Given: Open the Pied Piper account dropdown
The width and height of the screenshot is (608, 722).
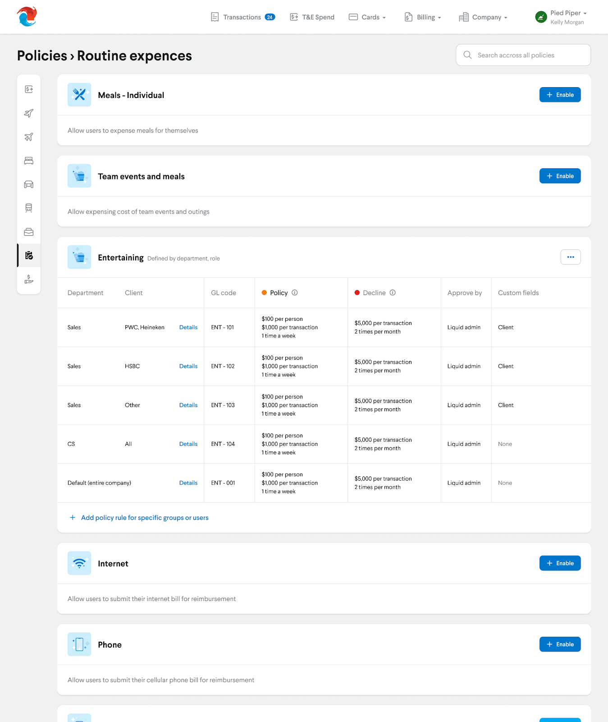Looking at the screenshot, I should click(561, 17).
